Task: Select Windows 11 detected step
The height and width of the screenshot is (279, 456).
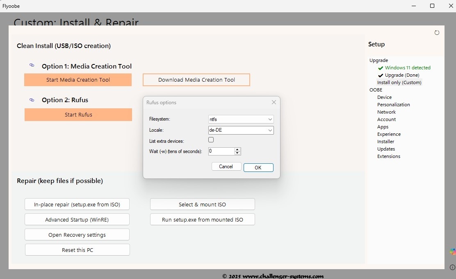Action: [408, 68]
